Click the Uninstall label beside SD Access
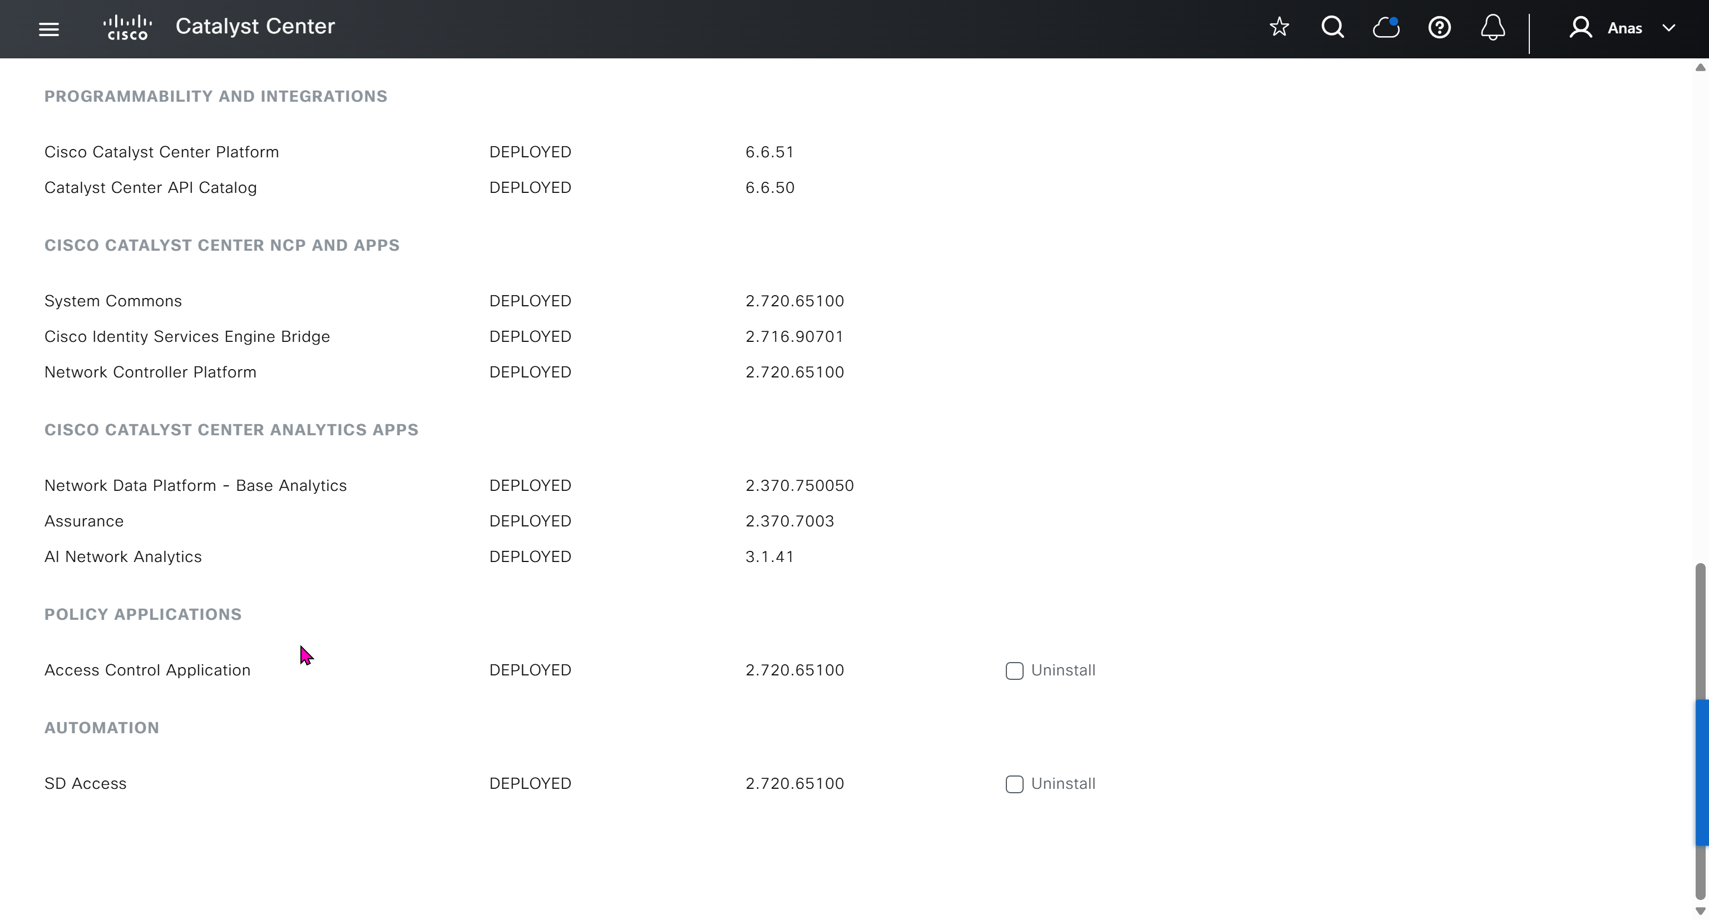Screen dimensions: 1709x920 coord(1063,783)
